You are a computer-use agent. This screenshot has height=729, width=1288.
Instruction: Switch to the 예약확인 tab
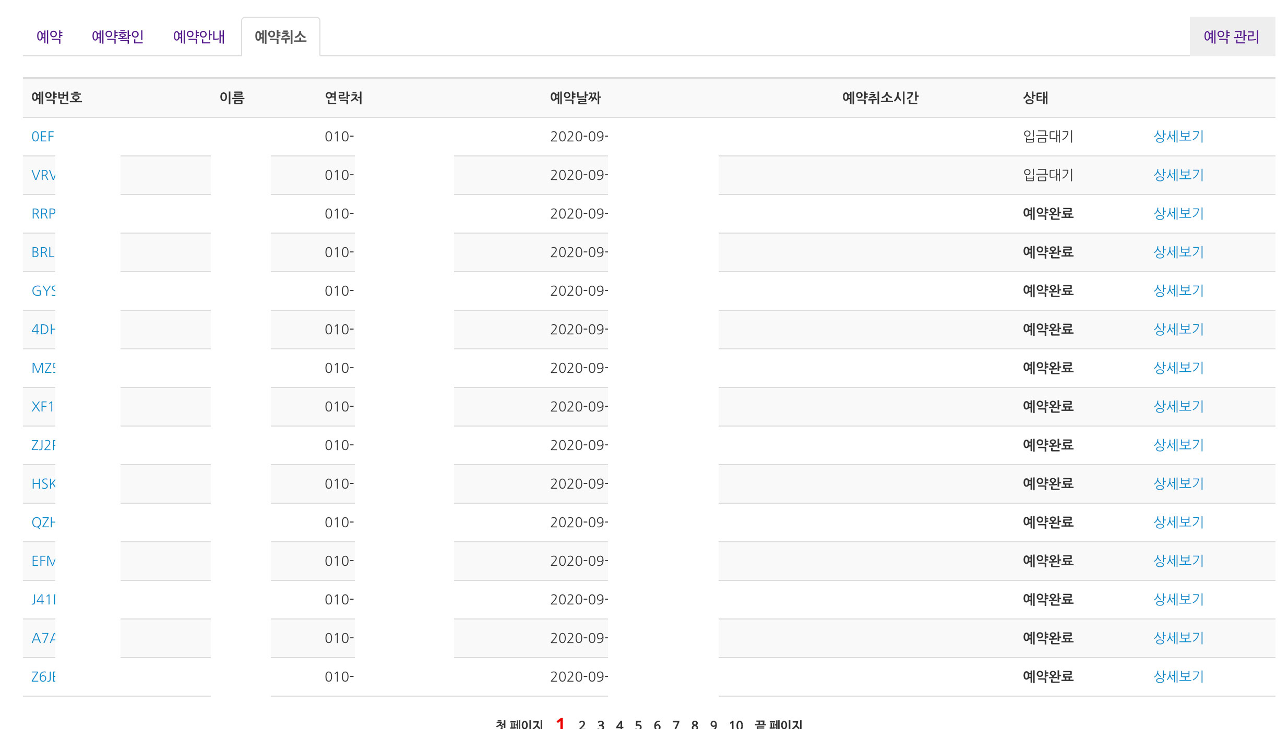point(117,37)
